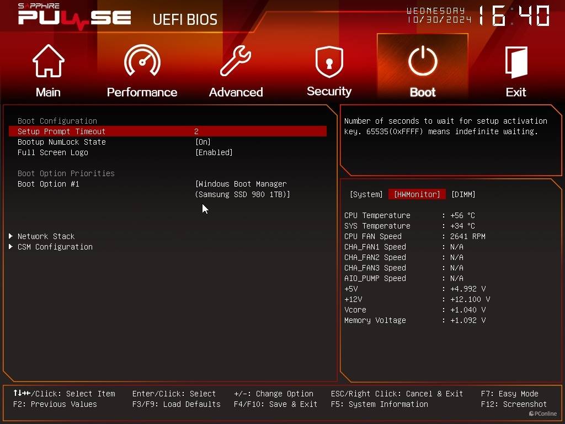565x424 pixels.
Task: Switch to the Security tab label
Action: click(329, 92)
